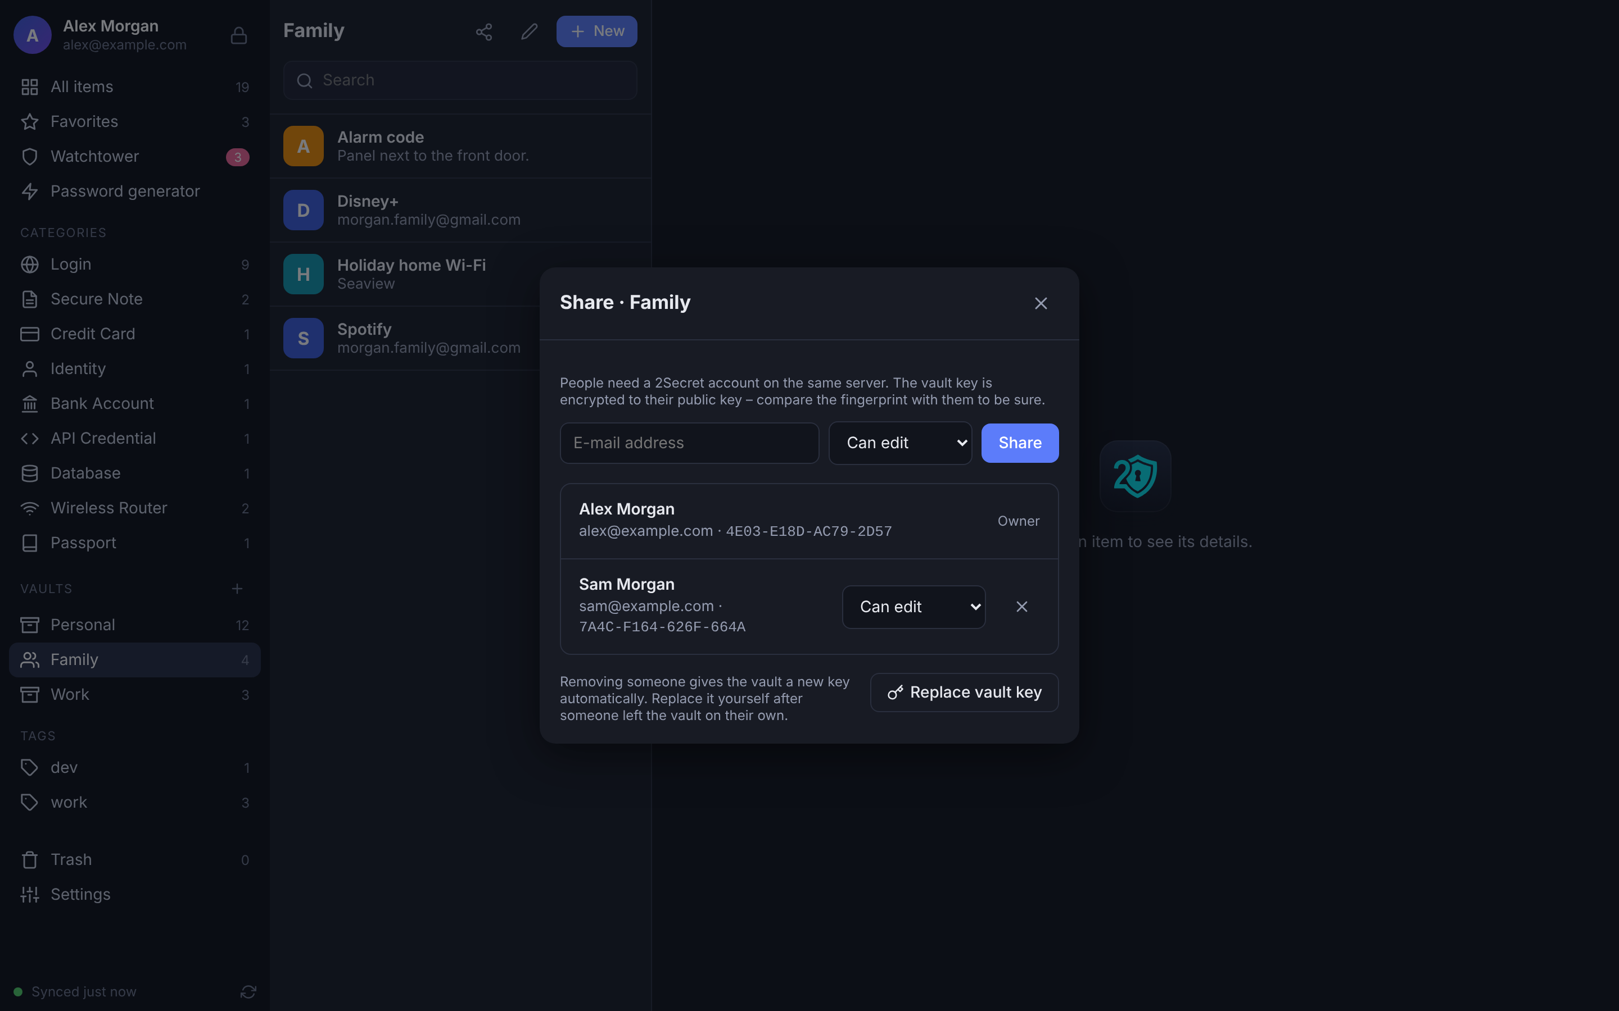Open Sam Morgan's Can edit permission dropdown

click(x=913, y=607)
